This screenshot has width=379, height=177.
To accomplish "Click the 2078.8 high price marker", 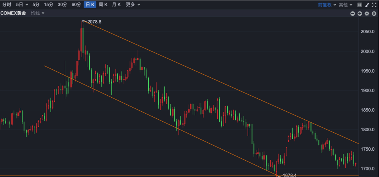I will click(92, 22).
